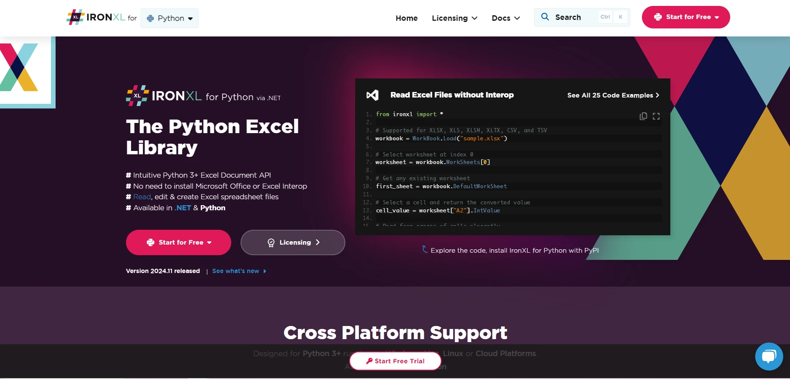Click the Start Free Trial button
The image size is (790, 379).
coord(395,361)
